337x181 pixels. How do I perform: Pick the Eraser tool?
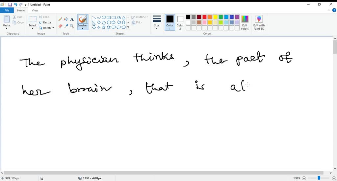point(60,26)
